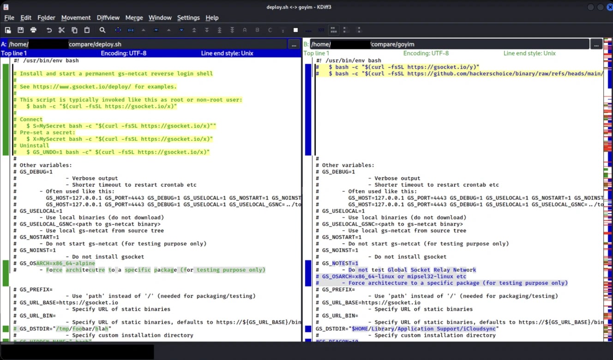This screenshot has width=613, height=360.
Task: Toggle show whitespace white square icon
Action: tap(295, 30)
